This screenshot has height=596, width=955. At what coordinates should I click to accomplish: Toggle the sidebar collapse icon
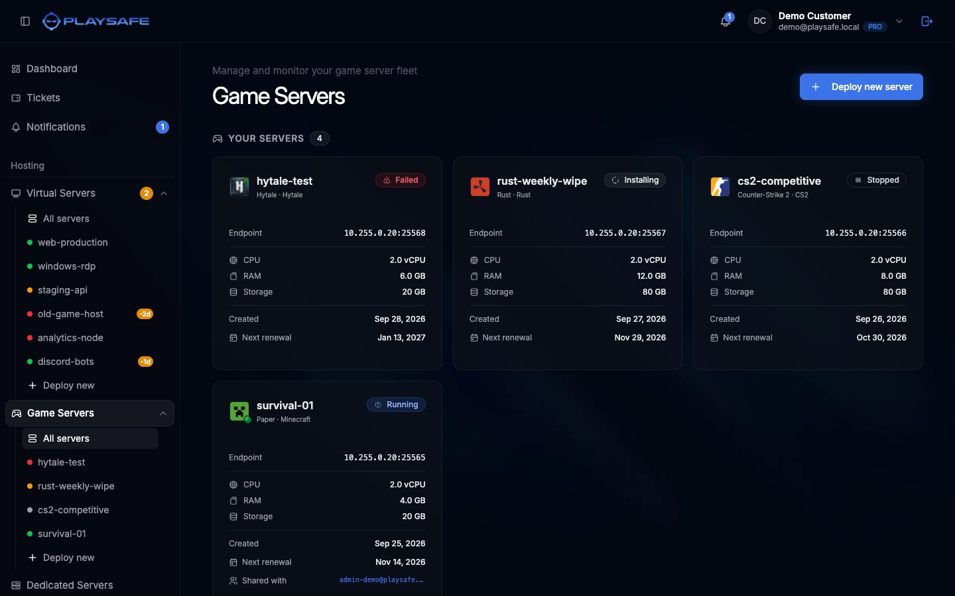coord(25,21)
